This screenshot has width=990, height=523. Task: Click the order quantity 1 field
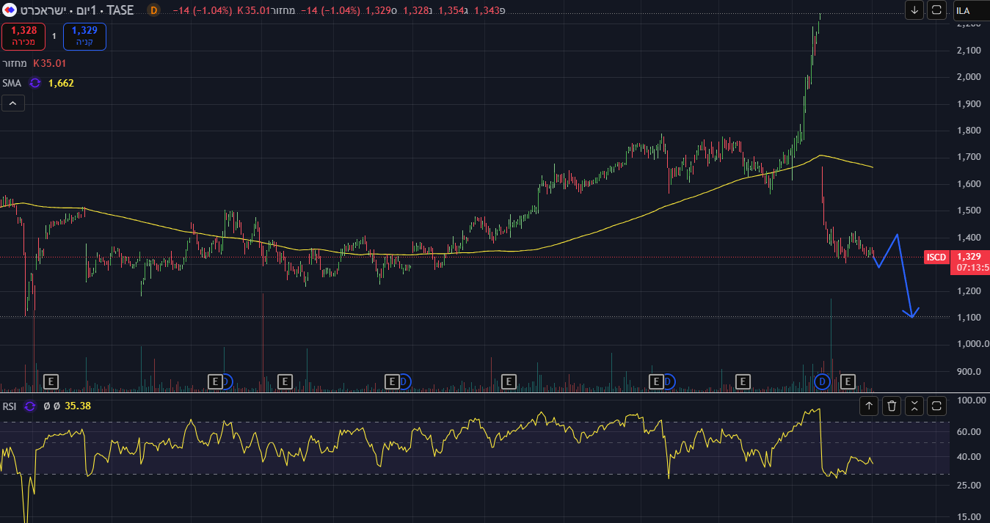coord(54,36)
